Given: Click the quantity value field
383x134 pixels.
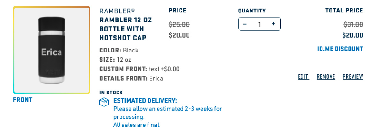Looking at the screenshot, I should [x=259, y=24].
